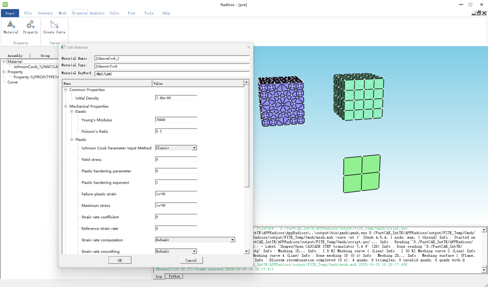This screenshot has width=488, height=287.
Task: Confirm with the OK button
Action: pyautogui.click(x=120, y=260)
